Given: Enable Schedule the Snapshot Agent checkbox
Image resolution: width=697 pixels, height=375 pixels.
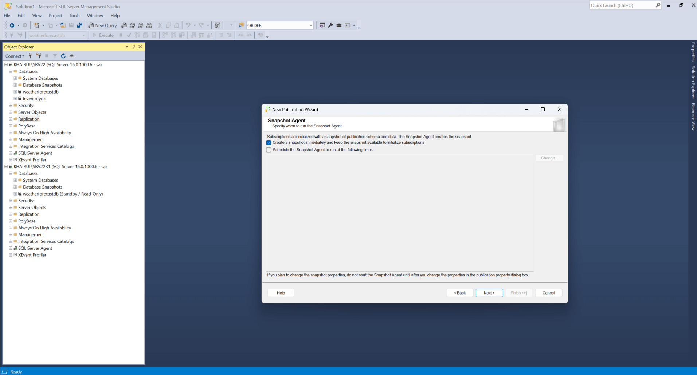Looking at the screenshot, I should click(x=269, y=150).
